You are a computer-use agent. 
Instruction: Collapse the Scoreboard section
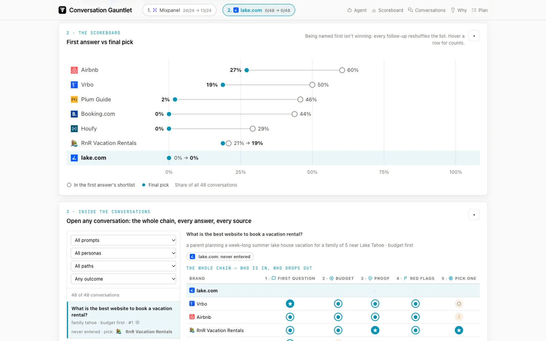click(474, 36)
